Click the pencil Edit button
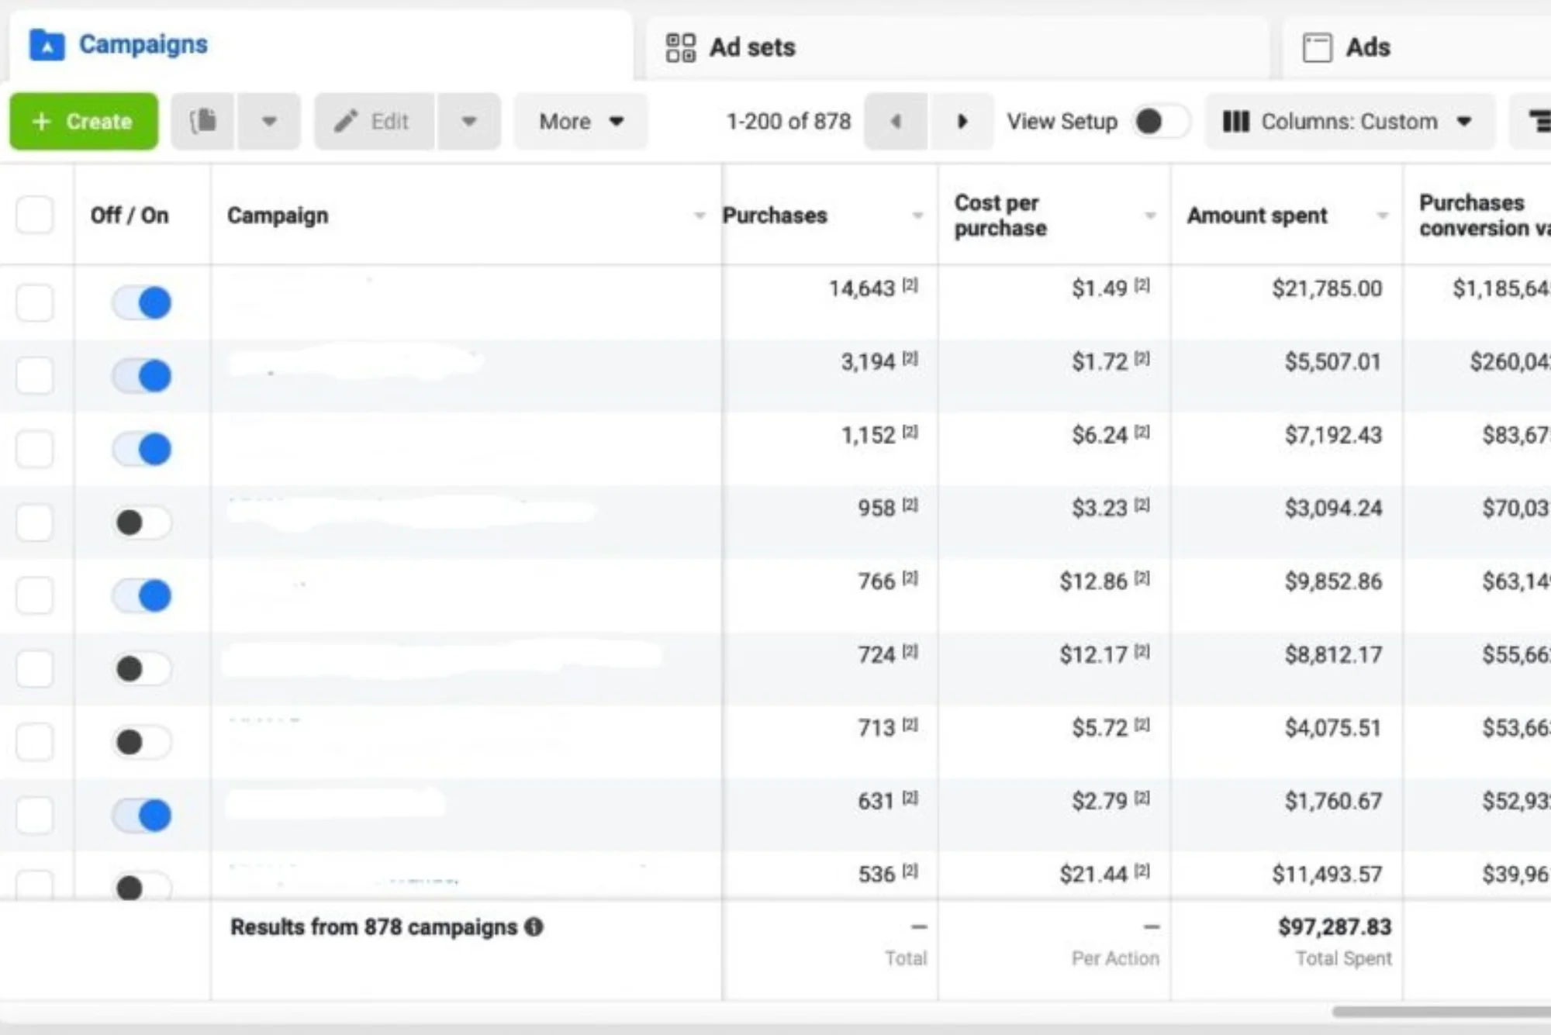This screenshot has width=1551, height=1035. pos(373,122)
